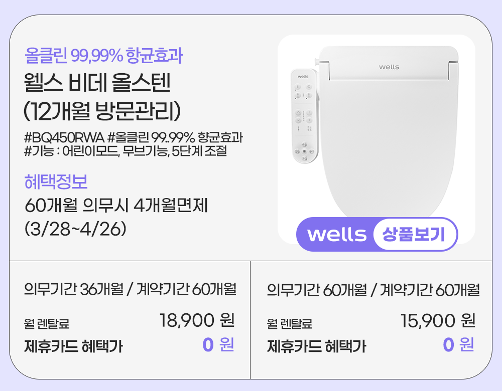Click the #BQ450RWA hashtag text
Viewport: 502px width, 391px height.
click(x=63, y=137)
